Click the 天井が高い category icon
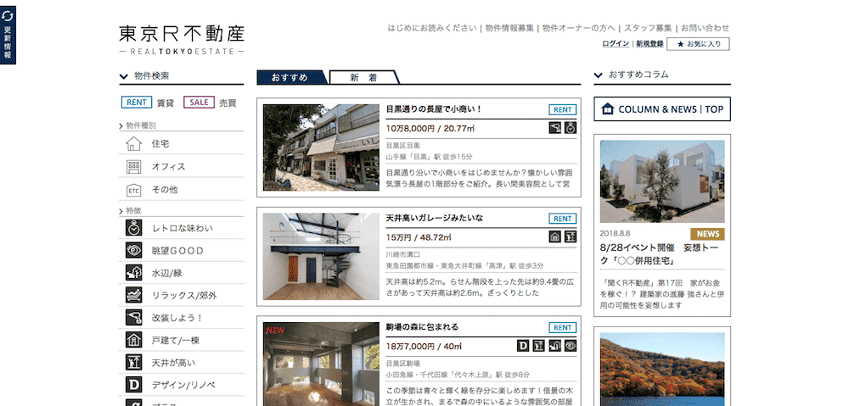Screen dimensions: 849x406 coord(134,363)
